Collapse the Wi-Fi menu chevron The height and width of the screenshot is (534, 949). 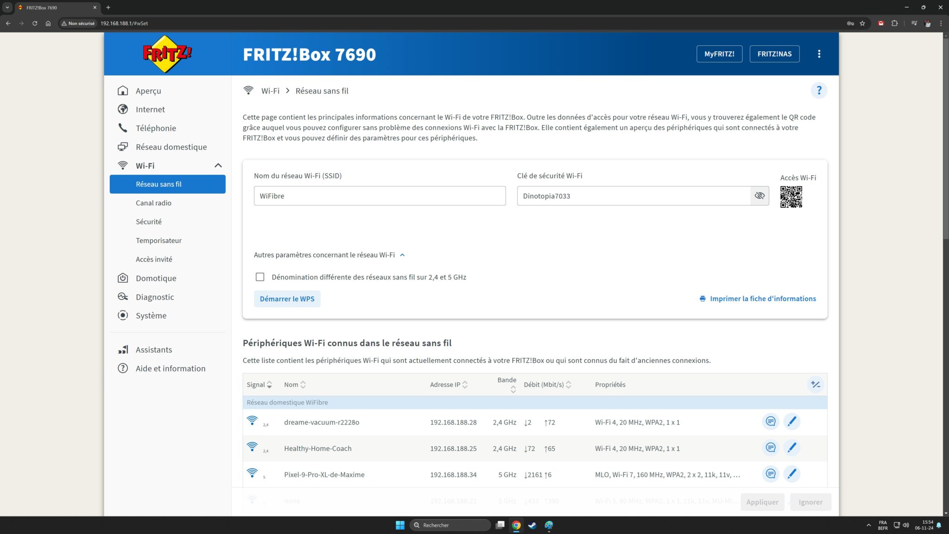(x=218, y=165)
